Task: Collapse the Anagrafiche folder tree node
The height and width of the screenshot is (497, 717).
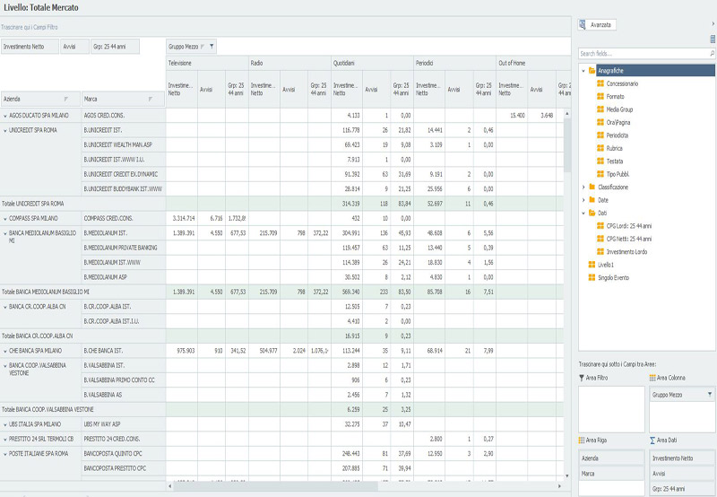Action: click(583, 70)
